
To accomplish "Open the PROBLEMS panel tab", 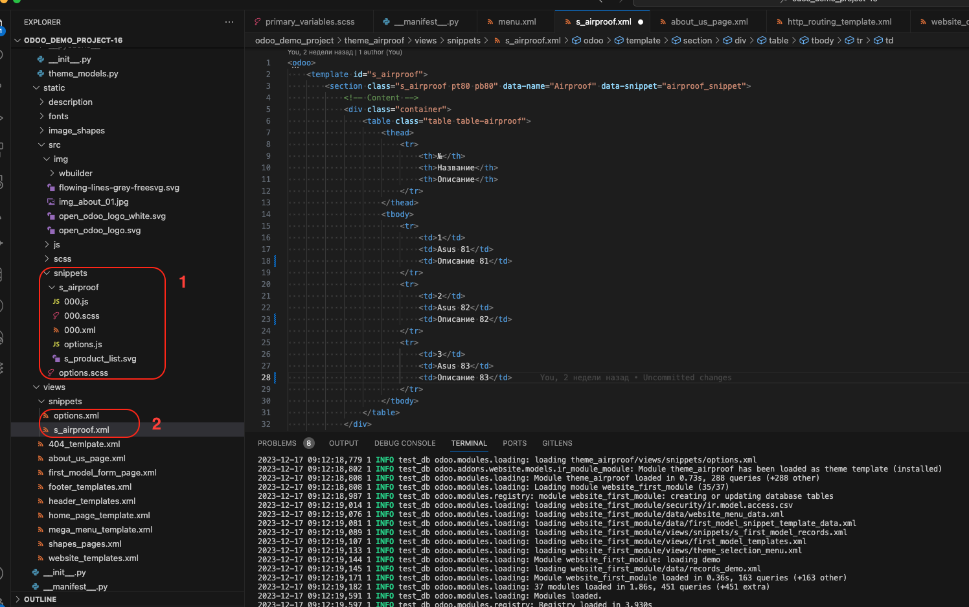I will (x=277, y=444).
